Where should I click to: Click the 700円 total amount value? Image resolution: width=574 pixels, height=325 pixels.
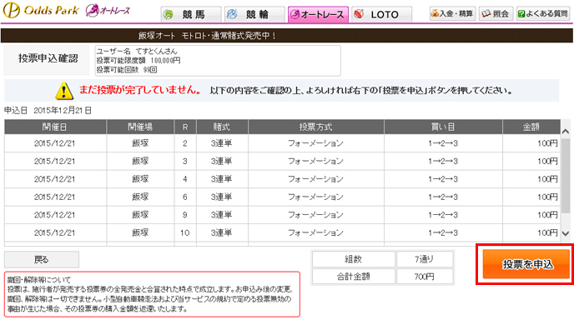coord(425,277)
